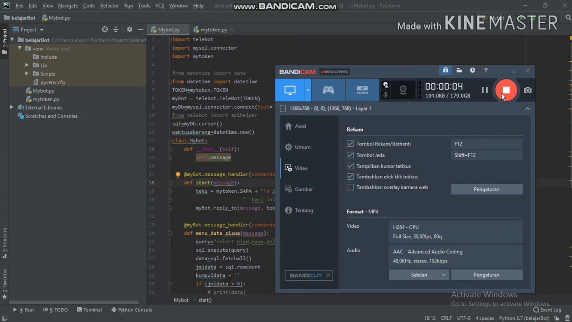Open PyCharm VCS menu
Screen dimensions: 572x322
tap(160, 6)
